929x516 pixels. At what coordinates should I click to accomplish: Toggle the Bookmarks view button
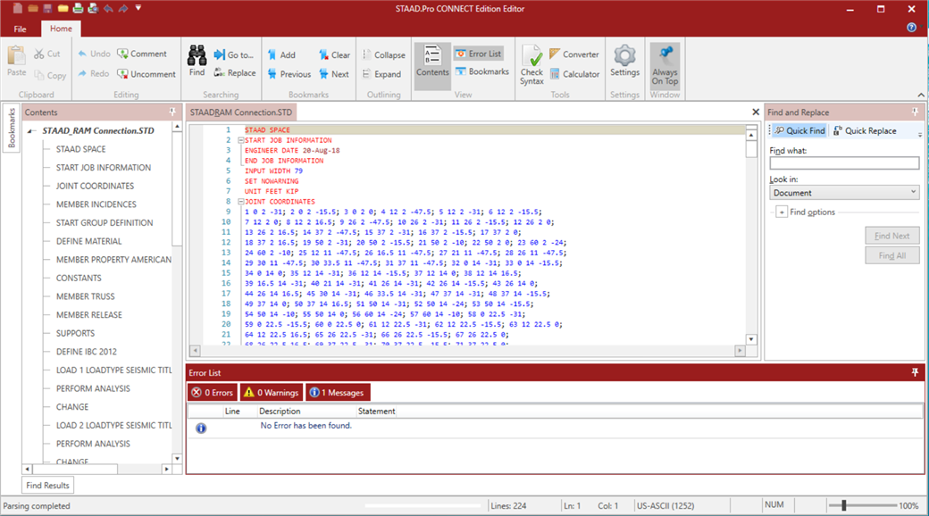pyautogui.click(x=482, y=71)
